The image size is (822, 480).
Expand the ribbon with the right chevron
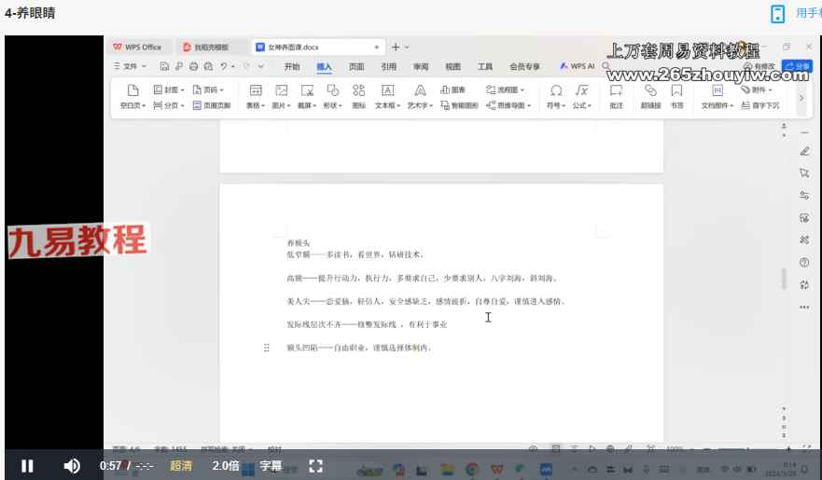(801, 98)
